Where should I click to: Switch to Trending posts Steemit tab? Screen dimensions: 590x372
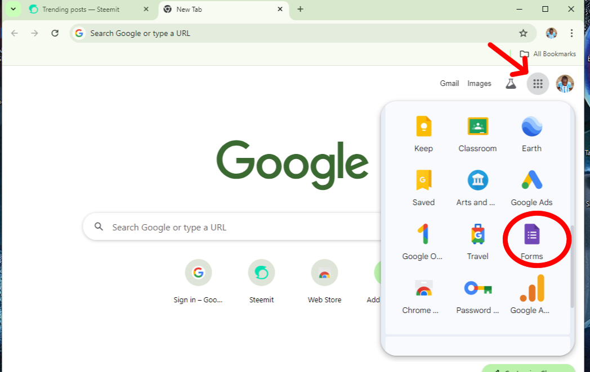[81, 10]
